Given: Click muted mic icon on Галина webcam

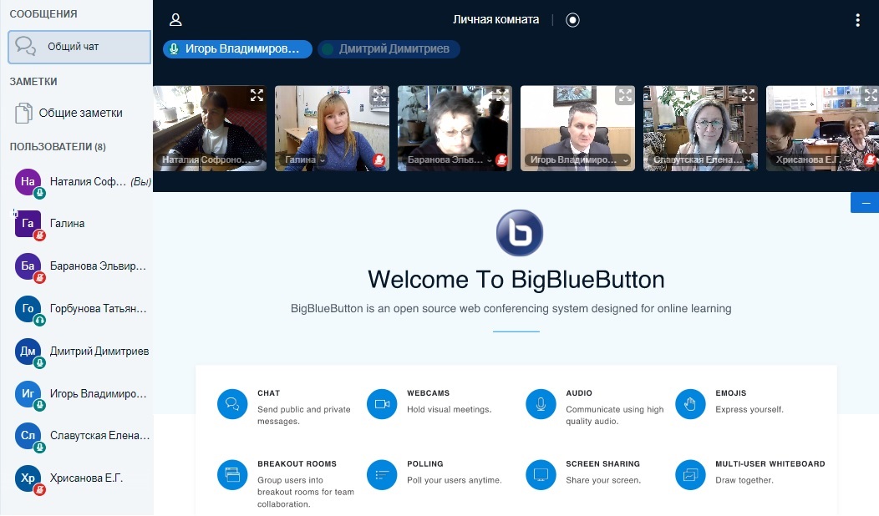Looking at the screenshot, I should 379,160.
